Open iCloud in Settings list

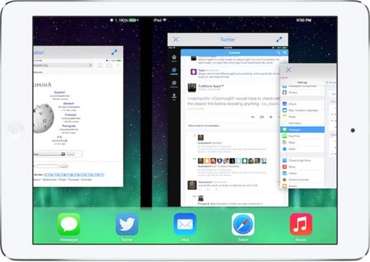coord(303,104)
